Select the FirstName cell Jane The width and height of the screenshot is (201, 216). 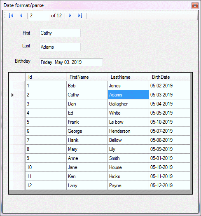(87, 167)
